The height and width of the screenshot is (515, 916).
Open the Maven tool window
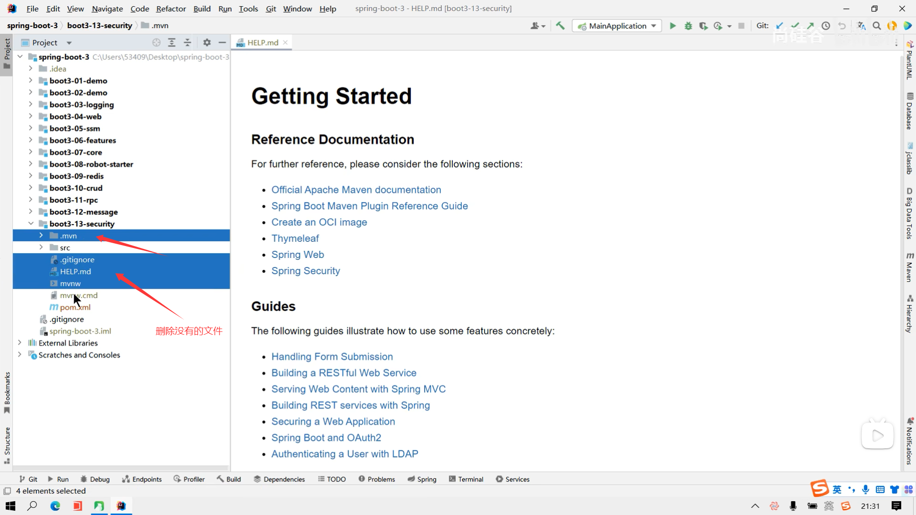click(909, 267)
